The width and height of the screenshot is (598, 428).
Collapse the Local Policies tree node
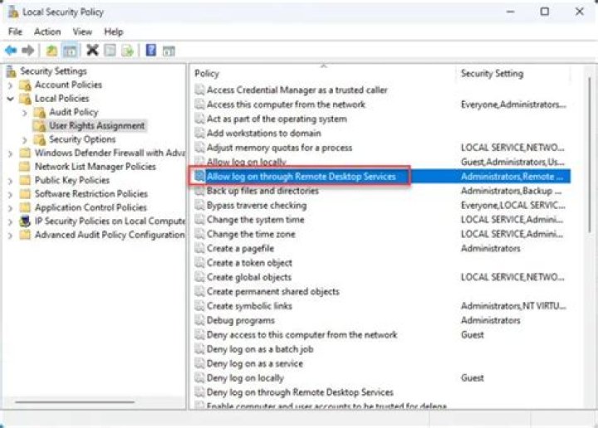pyautogui.click(x=10, y=99)
